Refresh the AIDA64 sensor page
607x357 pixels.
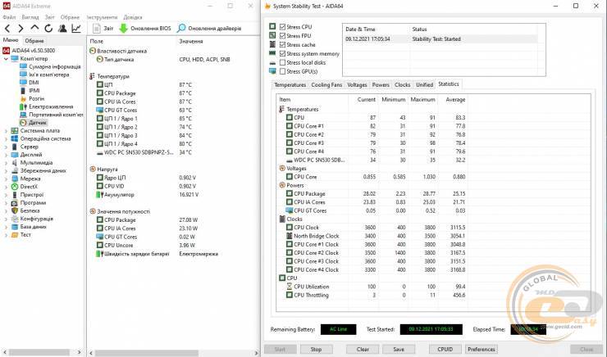pyautogui.click(x=48, y=28)
